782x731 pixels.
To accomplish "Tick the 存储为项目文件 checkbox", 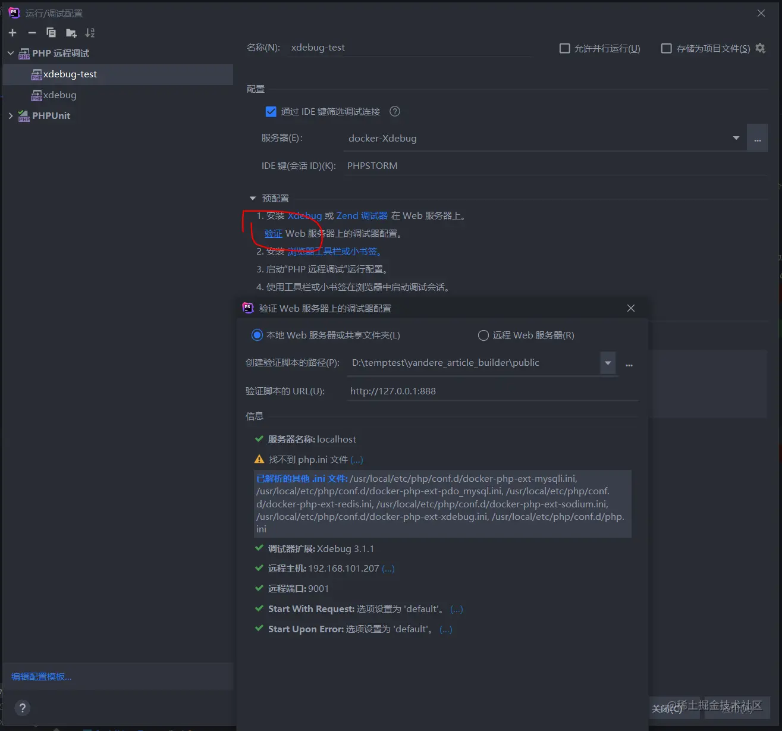I will [x=667, y=48].
